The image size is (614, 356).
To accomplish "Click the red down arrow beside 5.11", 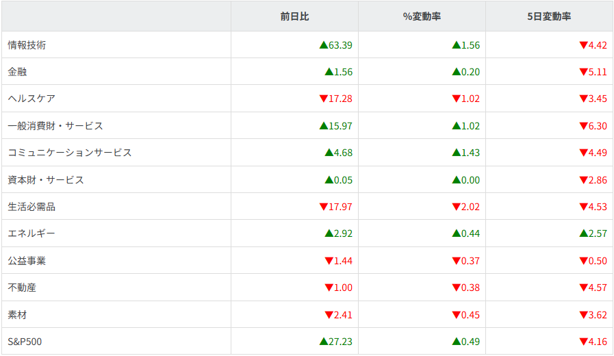I will 583,72.
